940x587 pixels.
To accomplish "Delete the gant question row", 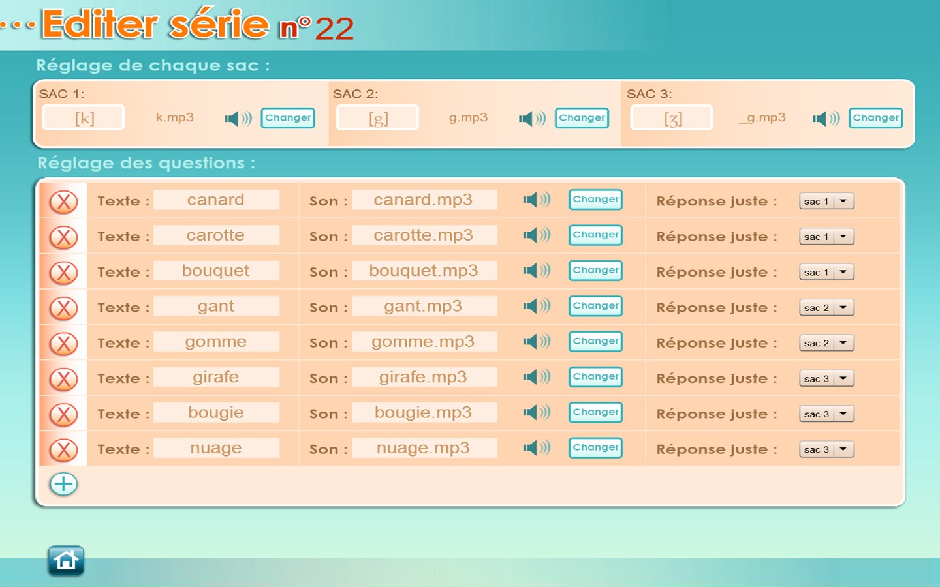I will (64, 308).
